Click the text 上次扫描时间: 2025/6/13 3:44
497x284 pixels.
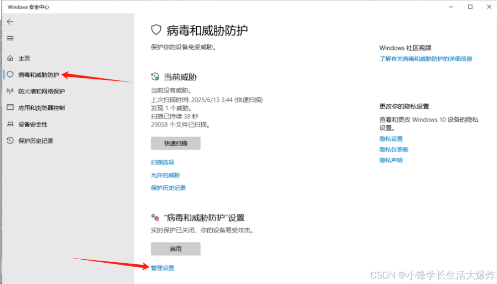(x=191, y=100)
